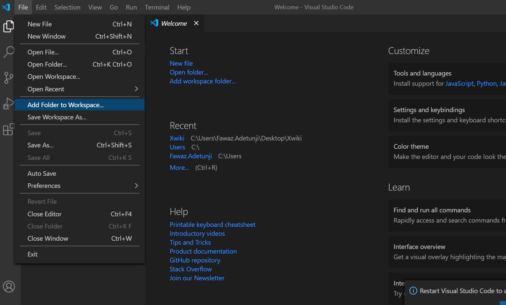Choose New Window menu entry
This screenshot has width=506, height=305.
click(79, 36)
